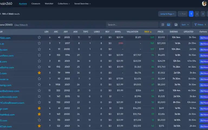Expand the Saved Searches menu
Viewport: 208px width, 130px height.
(82, 4)
